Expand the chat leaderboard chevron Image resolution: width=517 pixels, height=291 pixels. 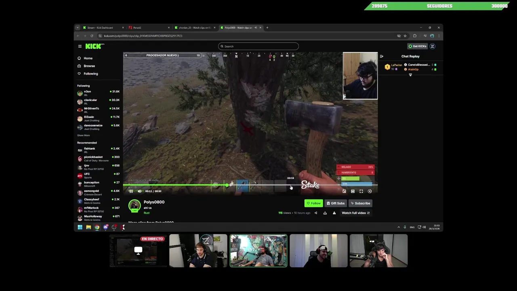pos(410,75)
